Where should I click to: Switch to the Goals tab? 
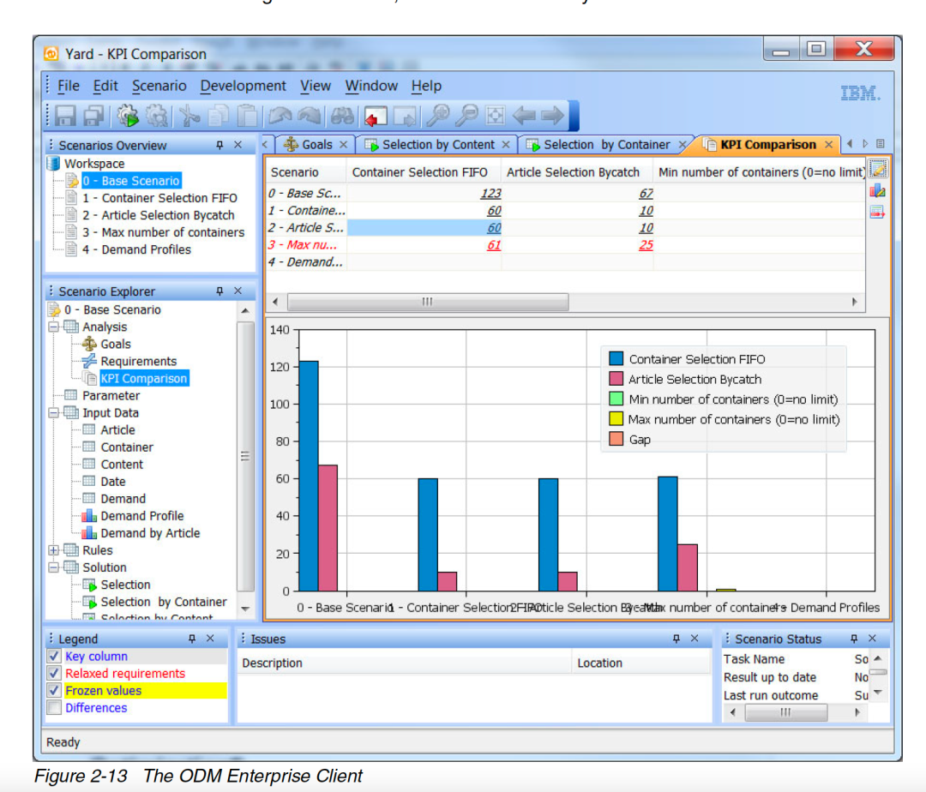(316, 145)
